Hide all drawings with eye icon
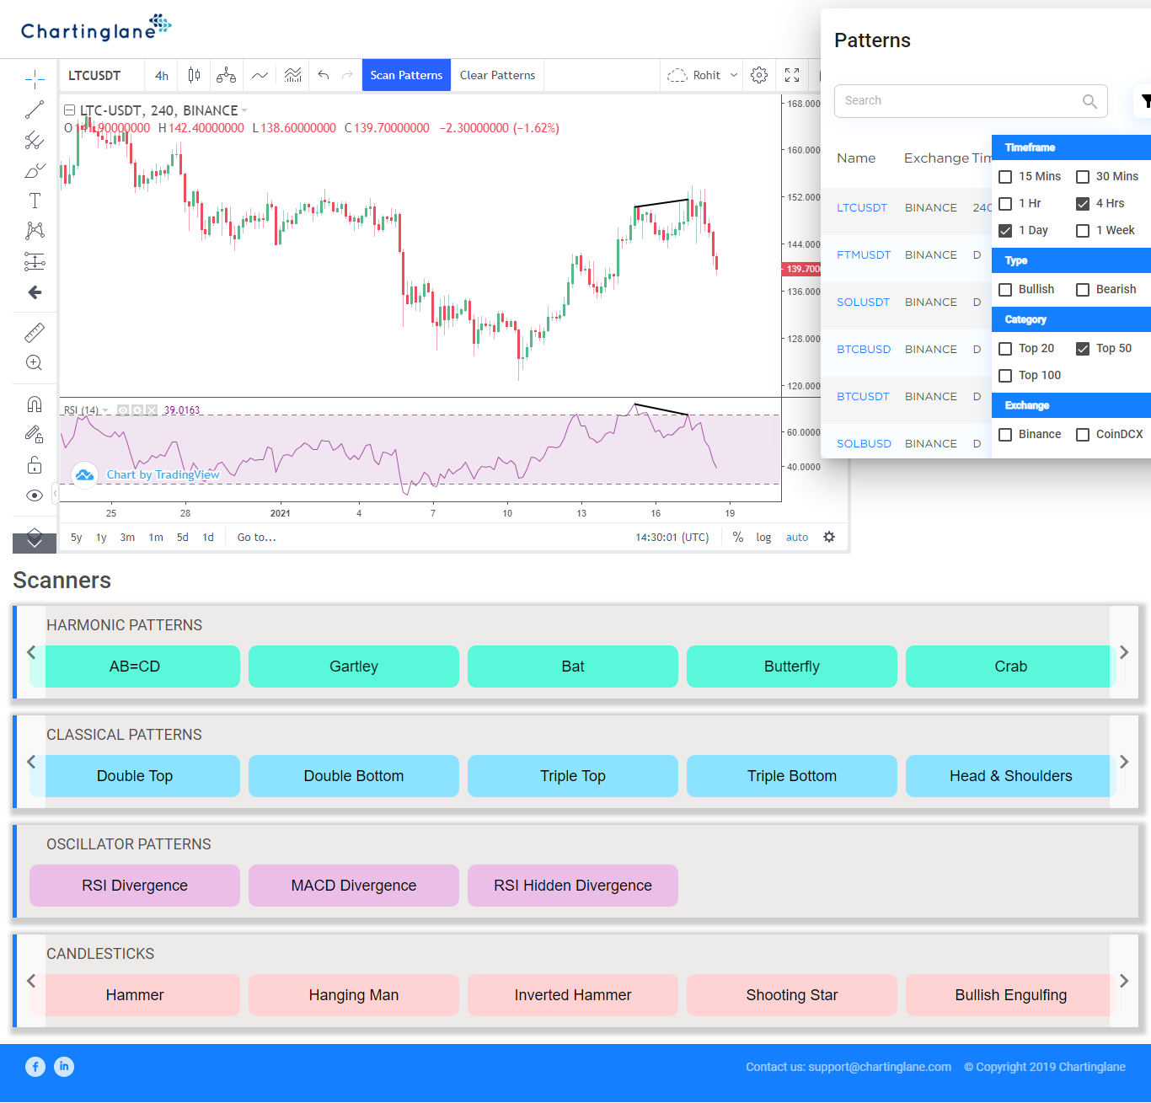 pyautogui.click(x=35, y=495)
